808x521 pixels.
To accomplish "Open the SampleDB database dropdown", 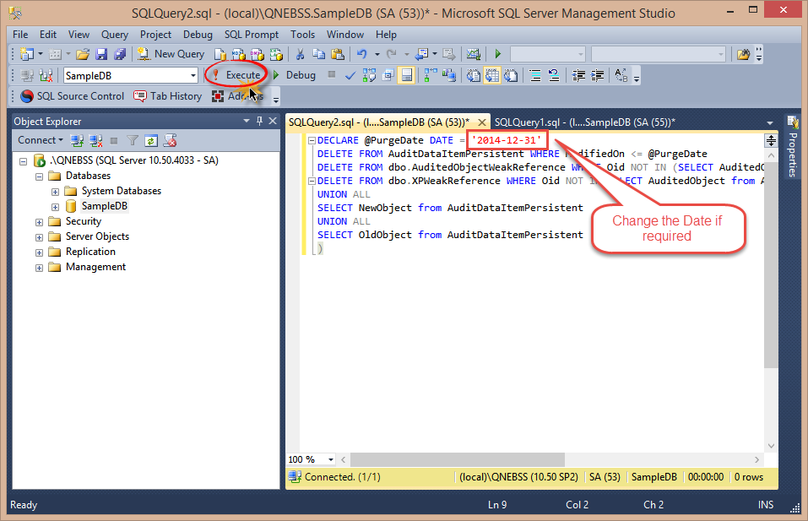I will pyautogui.click(x=194, y=75).
